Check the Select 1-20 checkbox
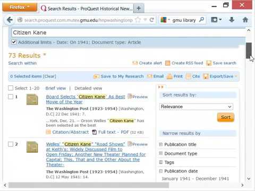This screenshot has width=255, height=191. 11,88
